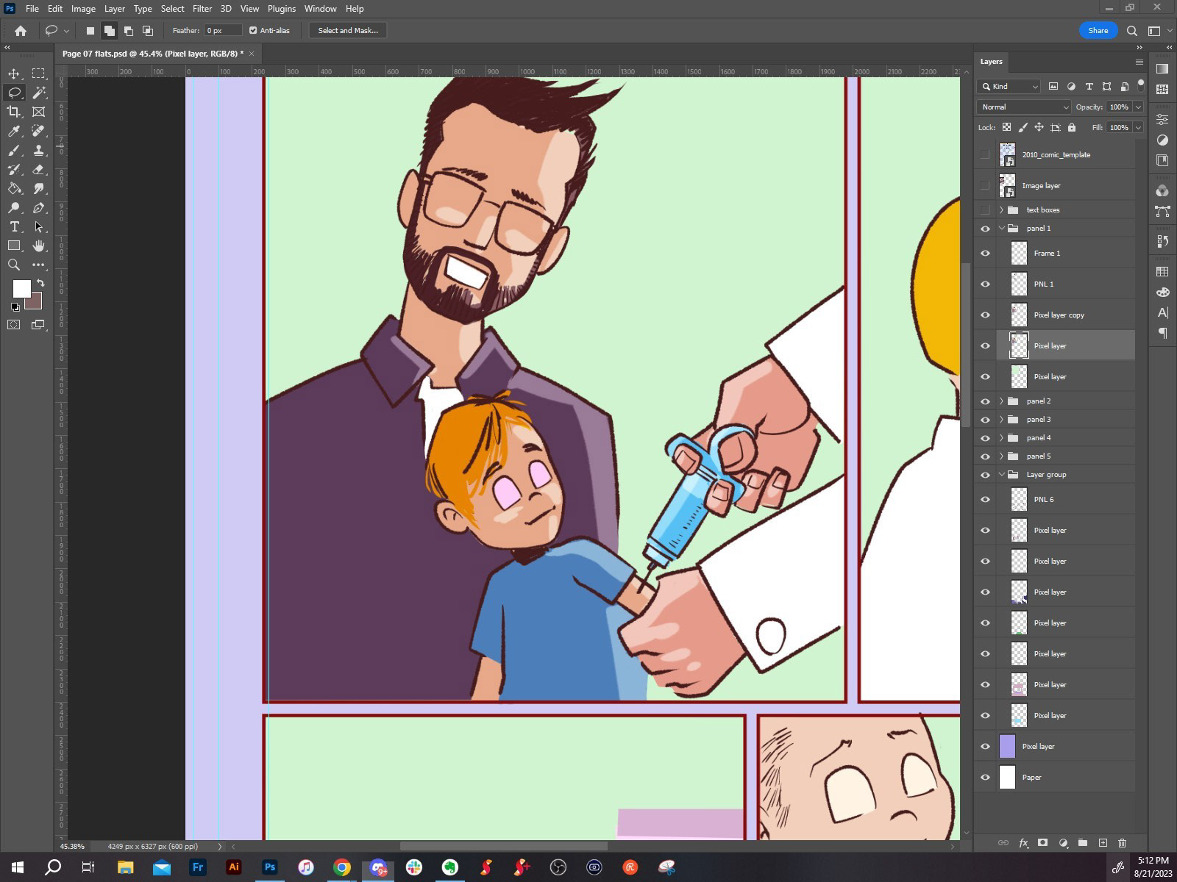Open the Plugins menu
The height and width of the screenshot is (882, 1177).
pyautogui.click(x=281, y=9)
